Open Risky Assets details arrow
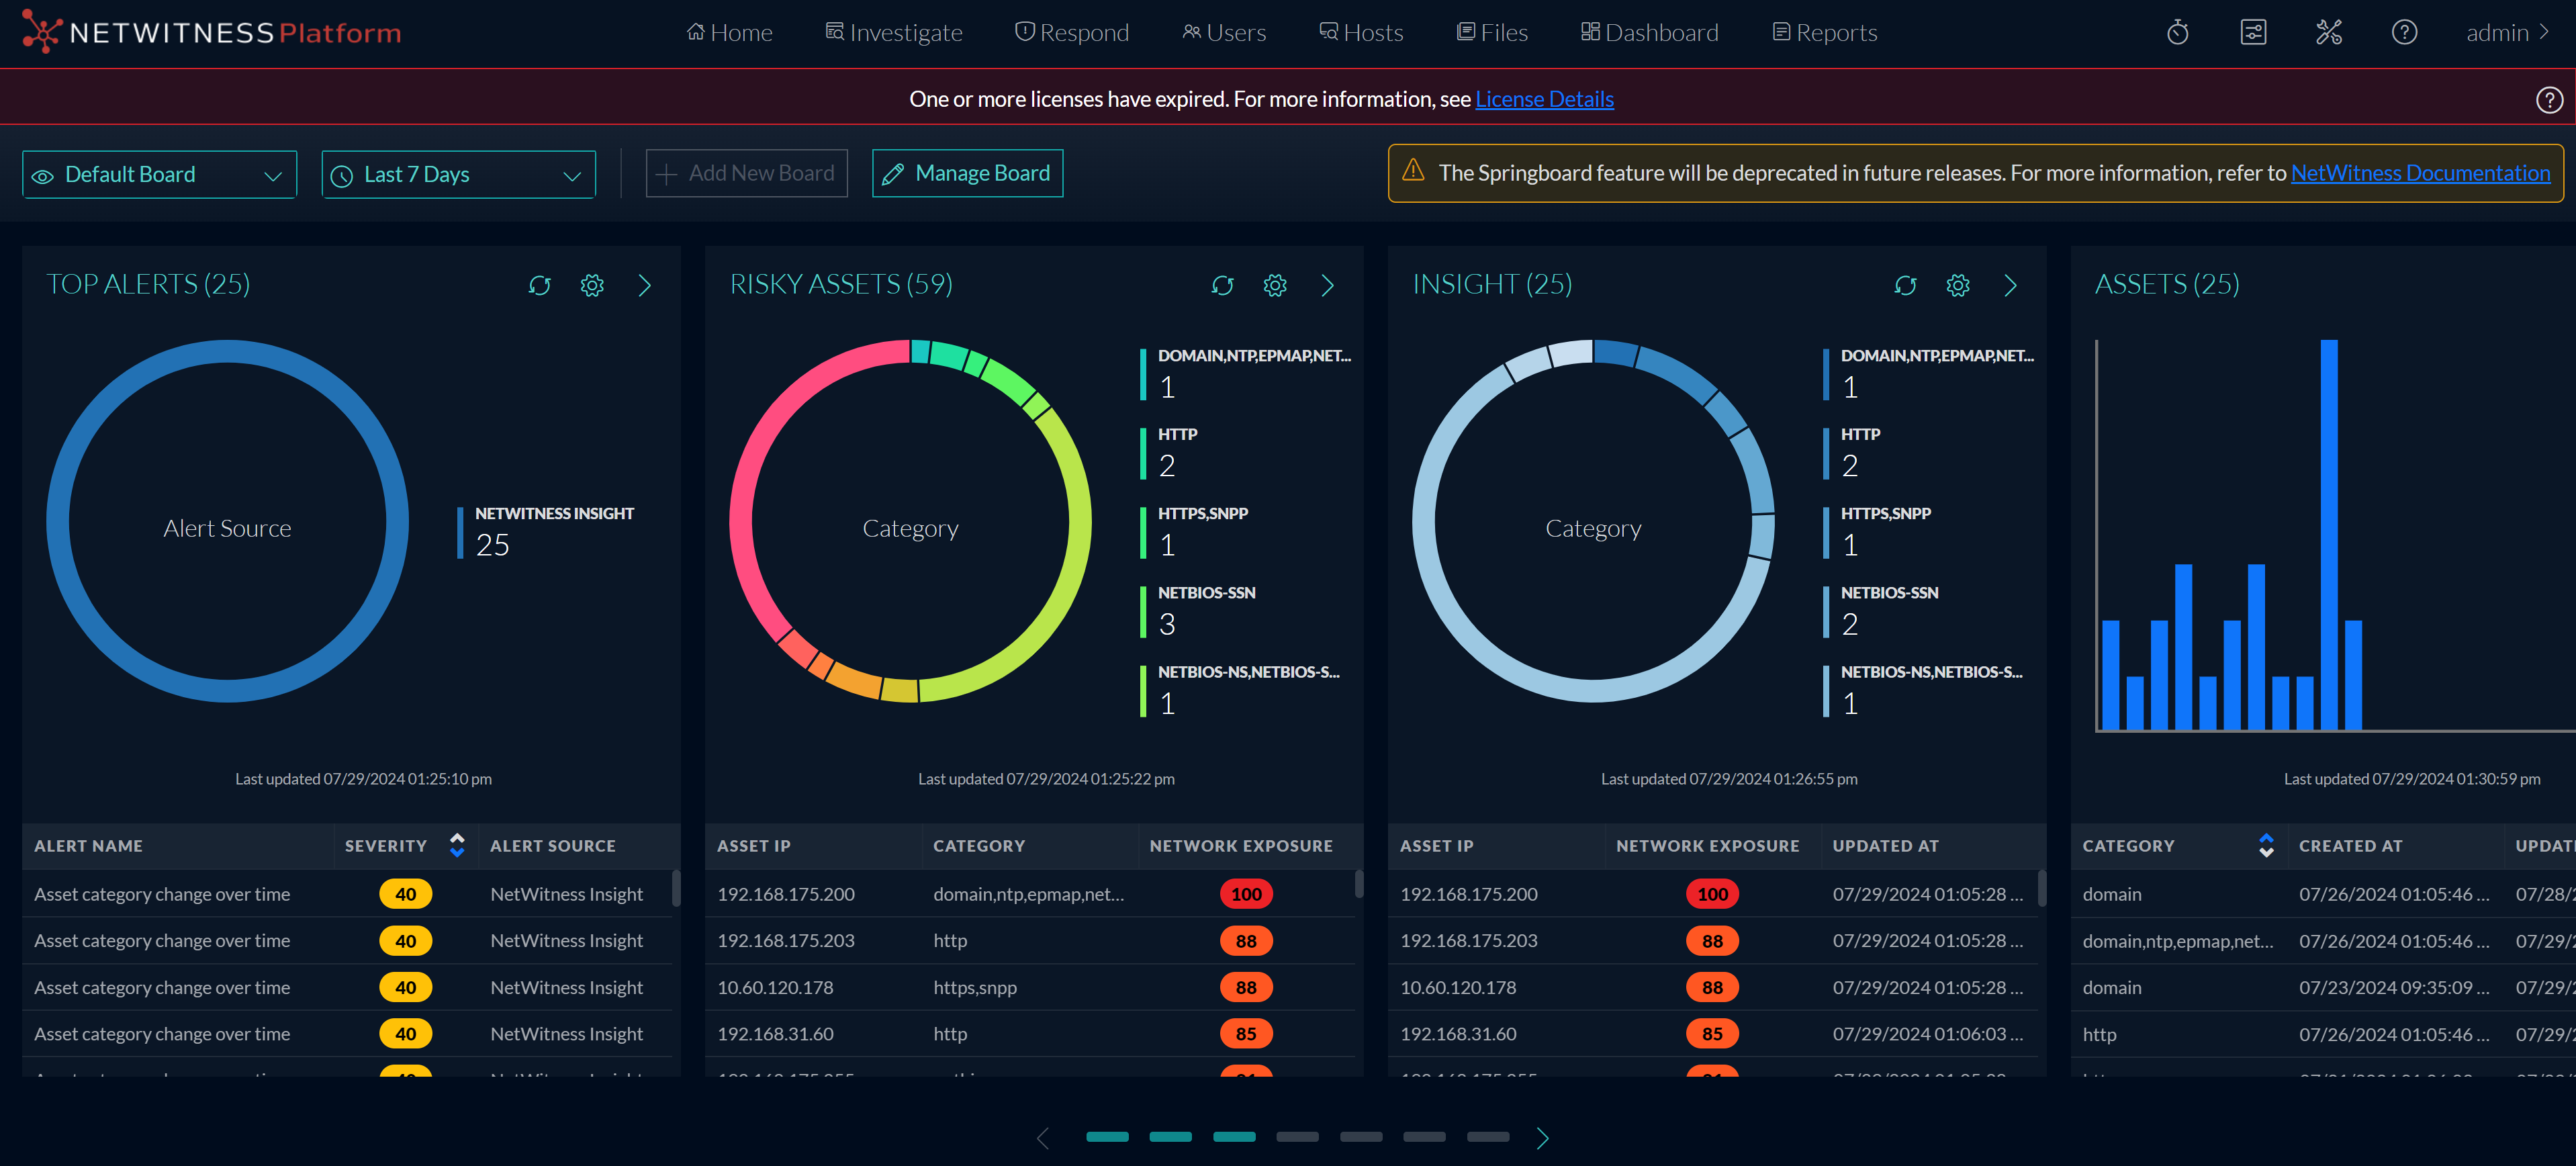The image size is (2576, 1166). 1328,285
